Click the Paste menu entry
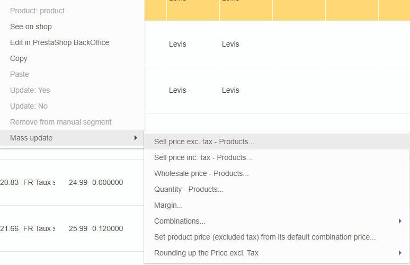 (20, 74)
